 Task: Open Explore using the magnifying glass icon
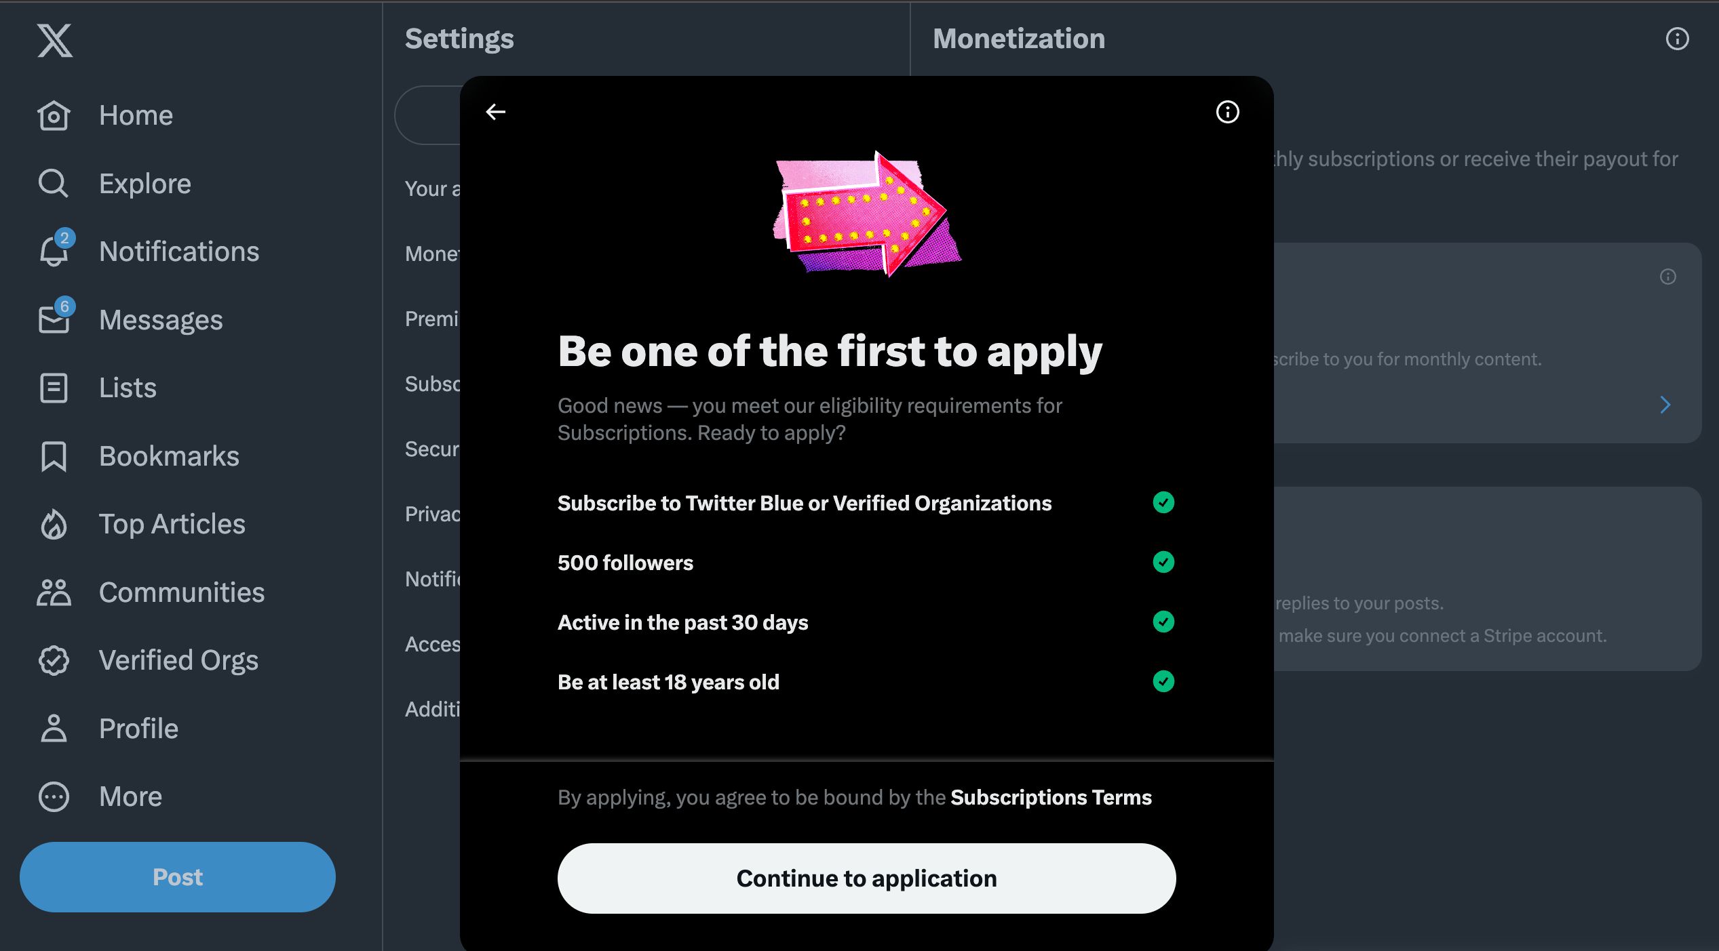click(x=54, y=183)
